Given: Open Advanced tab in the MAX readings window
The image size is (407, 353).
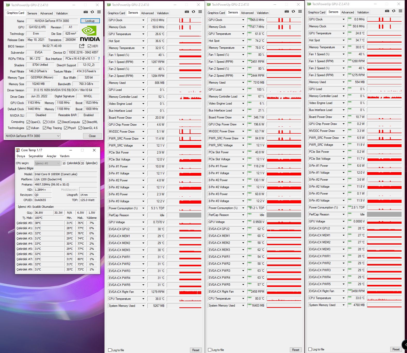Looking at the screenshot, I should tap(247, 13).
